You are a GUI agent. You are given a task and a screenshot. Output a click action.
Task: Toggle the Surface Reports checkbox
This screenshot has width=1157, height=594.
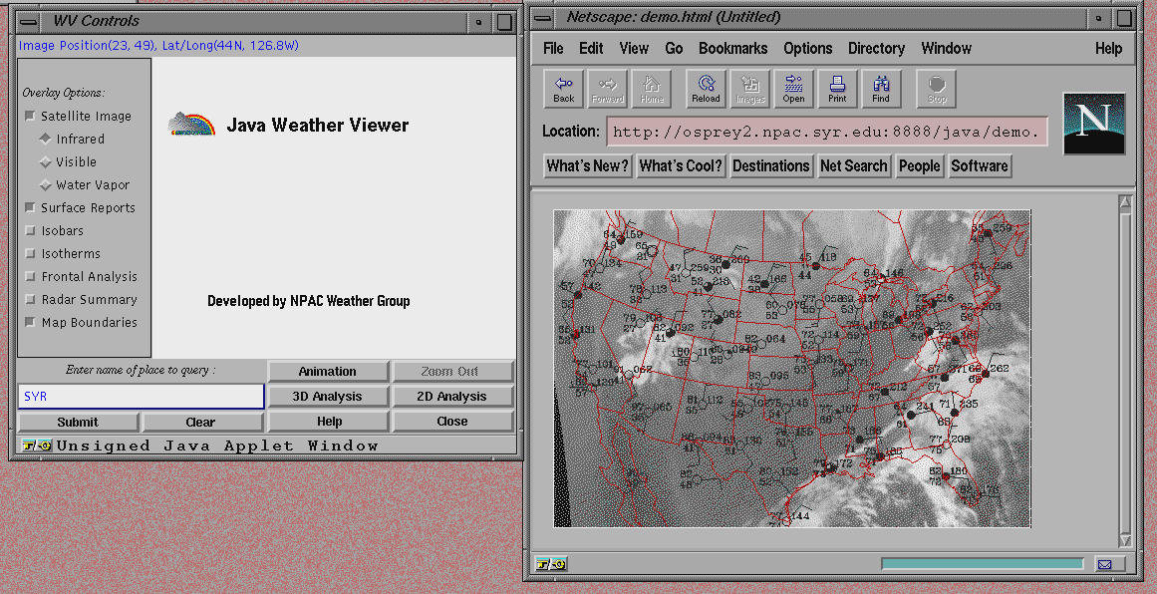(x=30, y=208)
